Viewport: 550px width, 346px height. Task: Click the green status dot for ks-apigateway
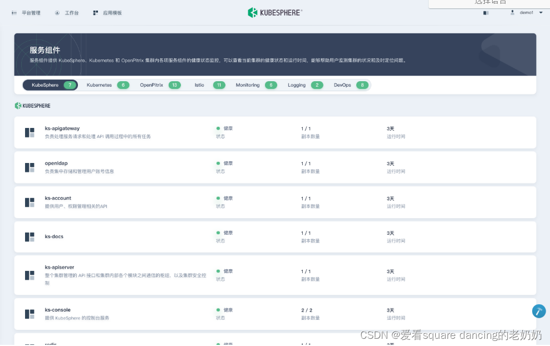coord(218,128)
